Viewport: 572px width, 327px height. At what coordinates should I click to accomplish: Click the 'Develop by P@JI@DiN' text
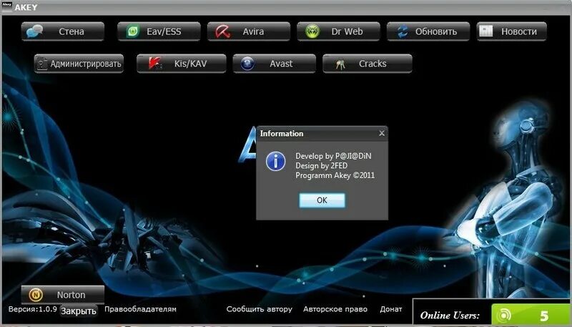333,156
